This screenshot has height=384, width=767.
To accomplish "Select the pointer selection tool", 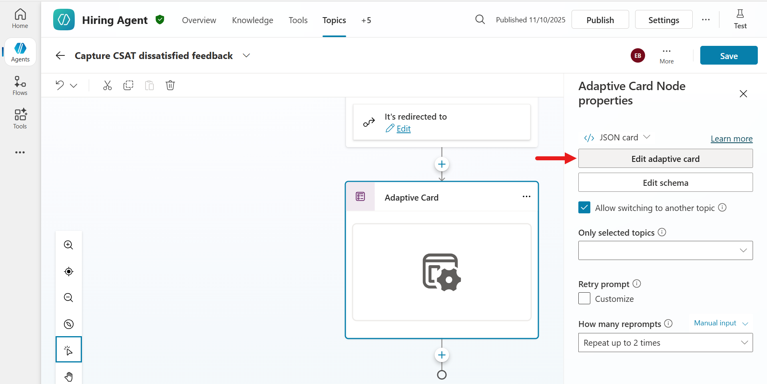I will [x=69, y=349].
